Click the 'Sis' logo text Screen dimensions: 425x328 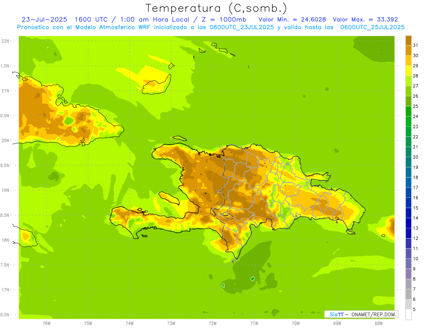(x=333, y=314)
